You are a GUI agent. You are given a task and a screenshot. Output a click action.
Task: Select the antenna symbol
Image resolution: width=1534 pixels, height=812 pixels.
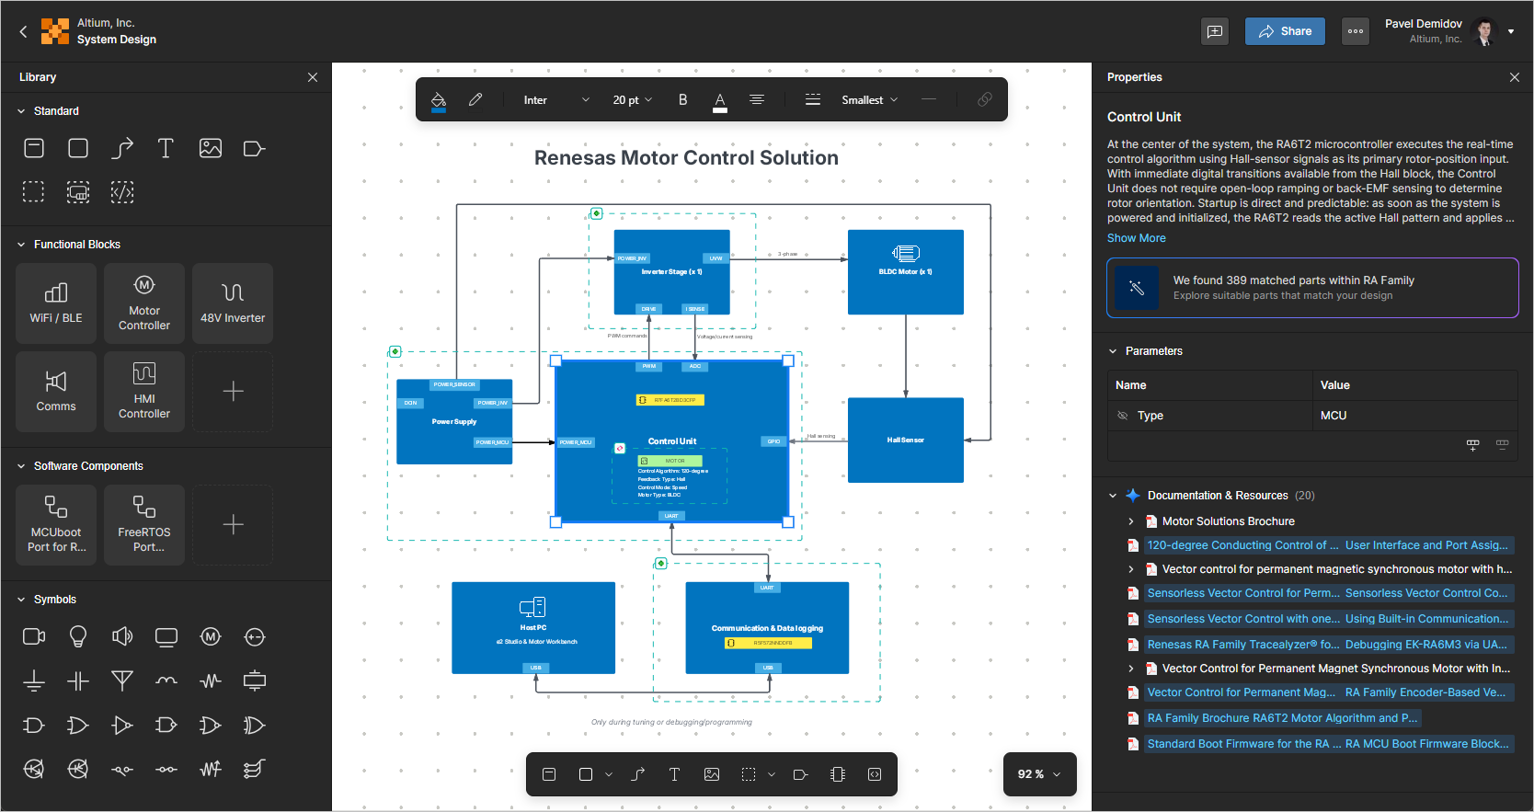[122, 680]
